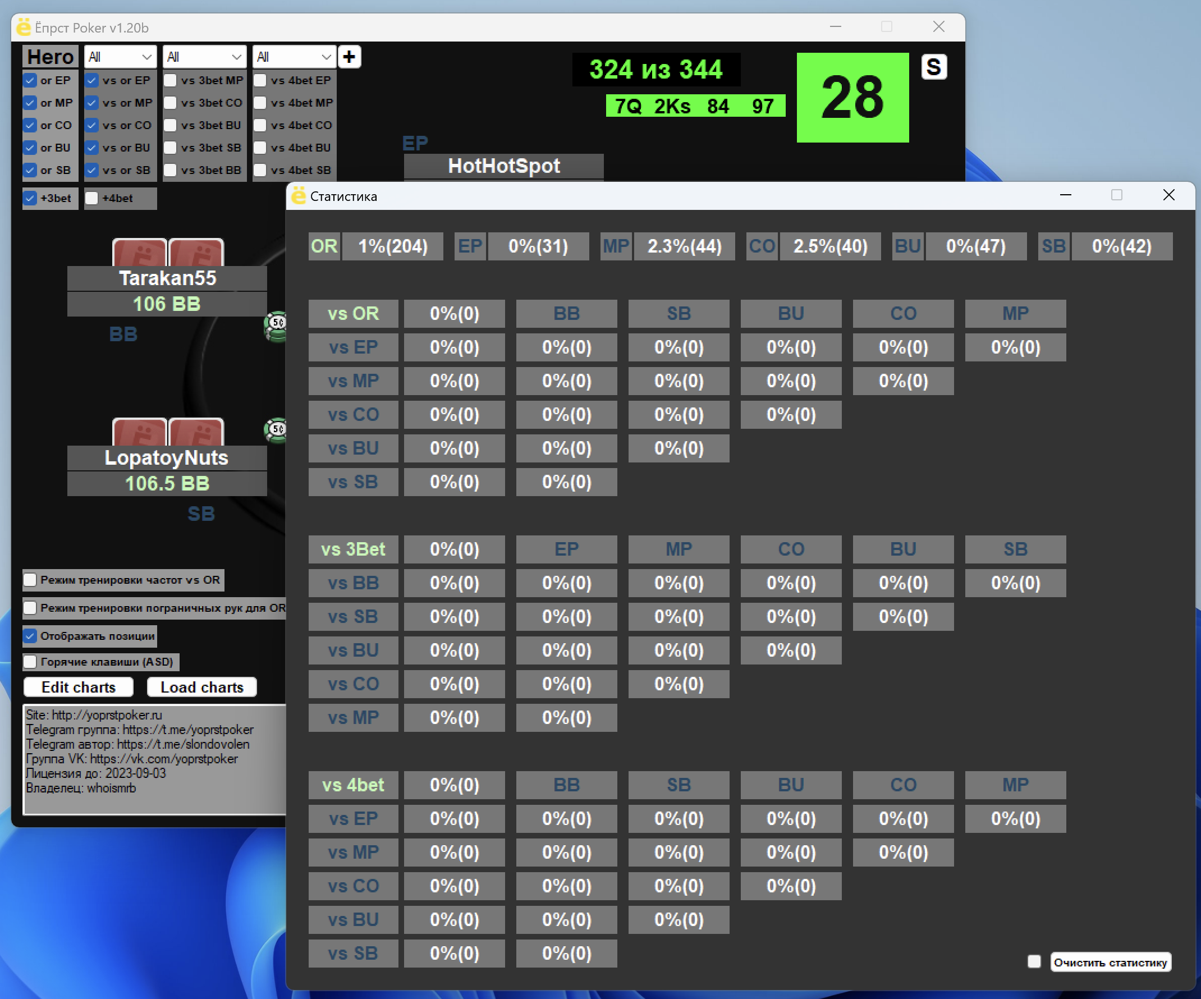Click the S button beside the timer

(x=934, y=67)
